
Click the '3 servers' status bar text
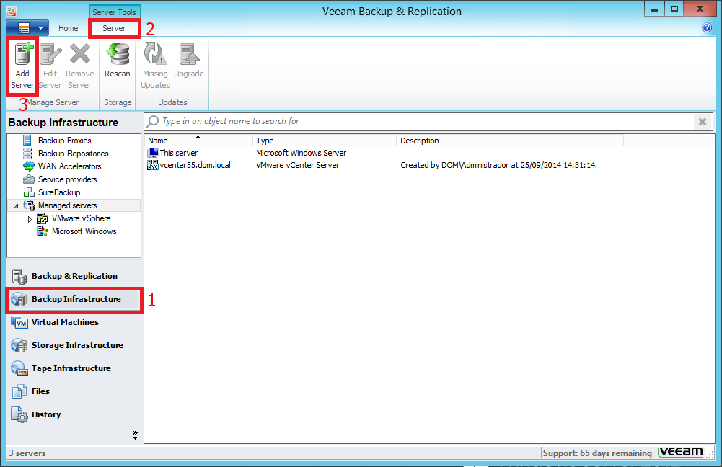pyautogui.click(x=27, y=453)
